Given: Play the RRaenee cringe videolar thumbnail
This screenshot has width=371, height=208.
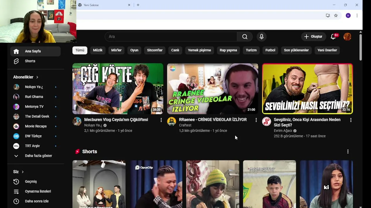Looking at the screenshot, I should [x=212, y=89].
